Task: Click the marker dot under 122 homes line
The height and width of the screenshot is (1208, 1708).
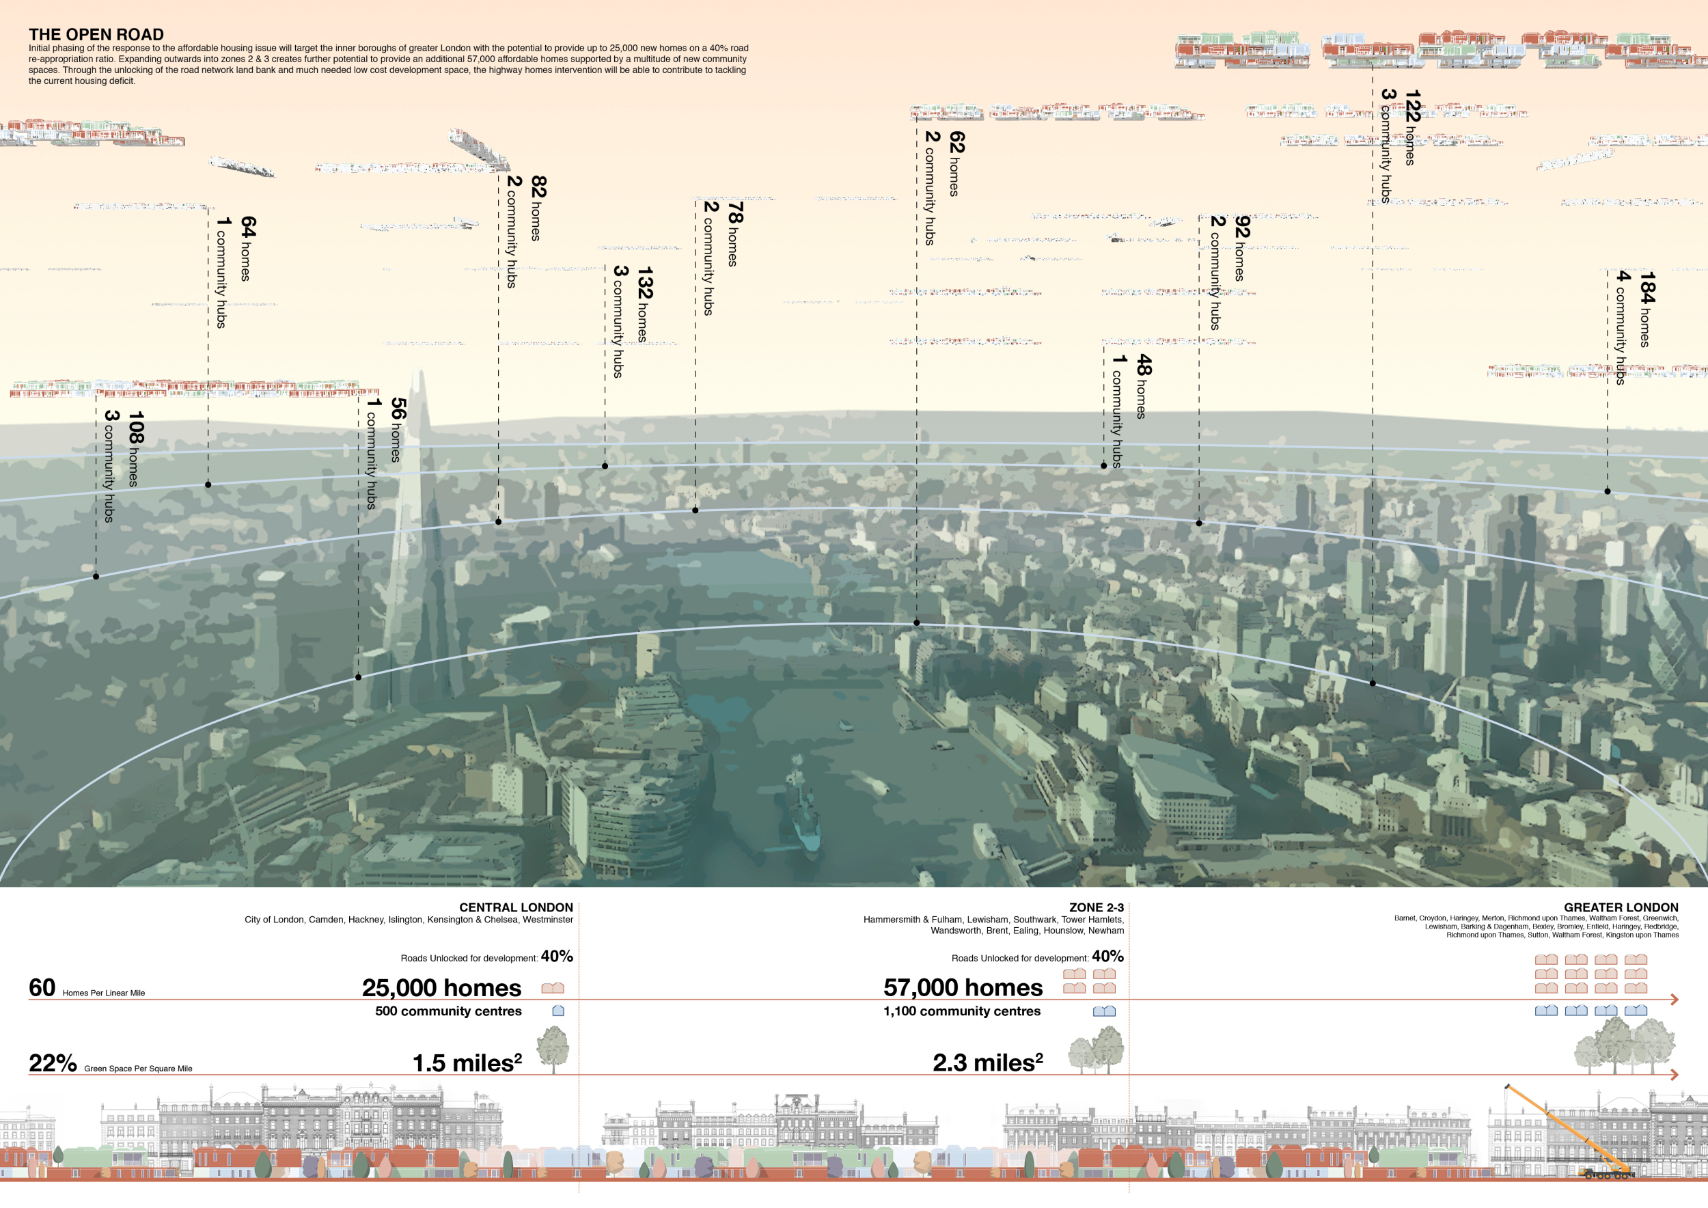Action: point(1373,683)
